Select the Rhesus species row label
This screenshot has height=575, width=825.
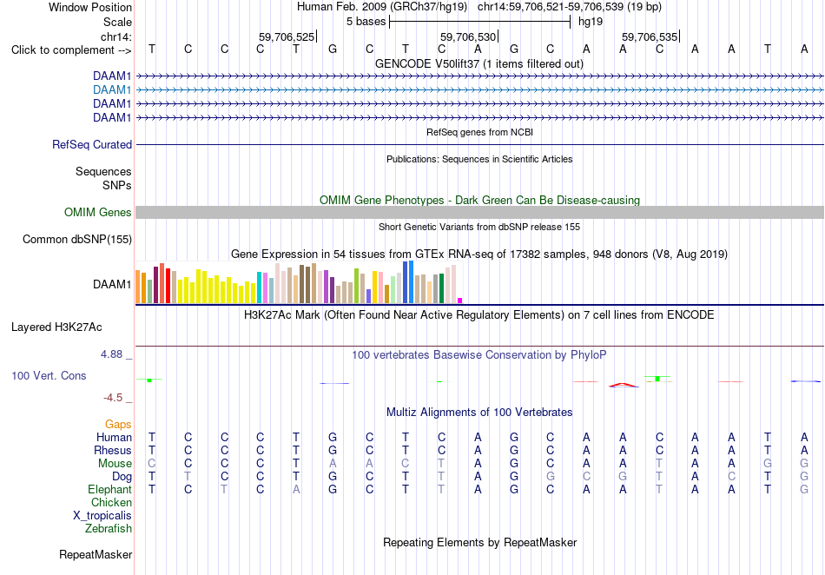coord(113,450)
